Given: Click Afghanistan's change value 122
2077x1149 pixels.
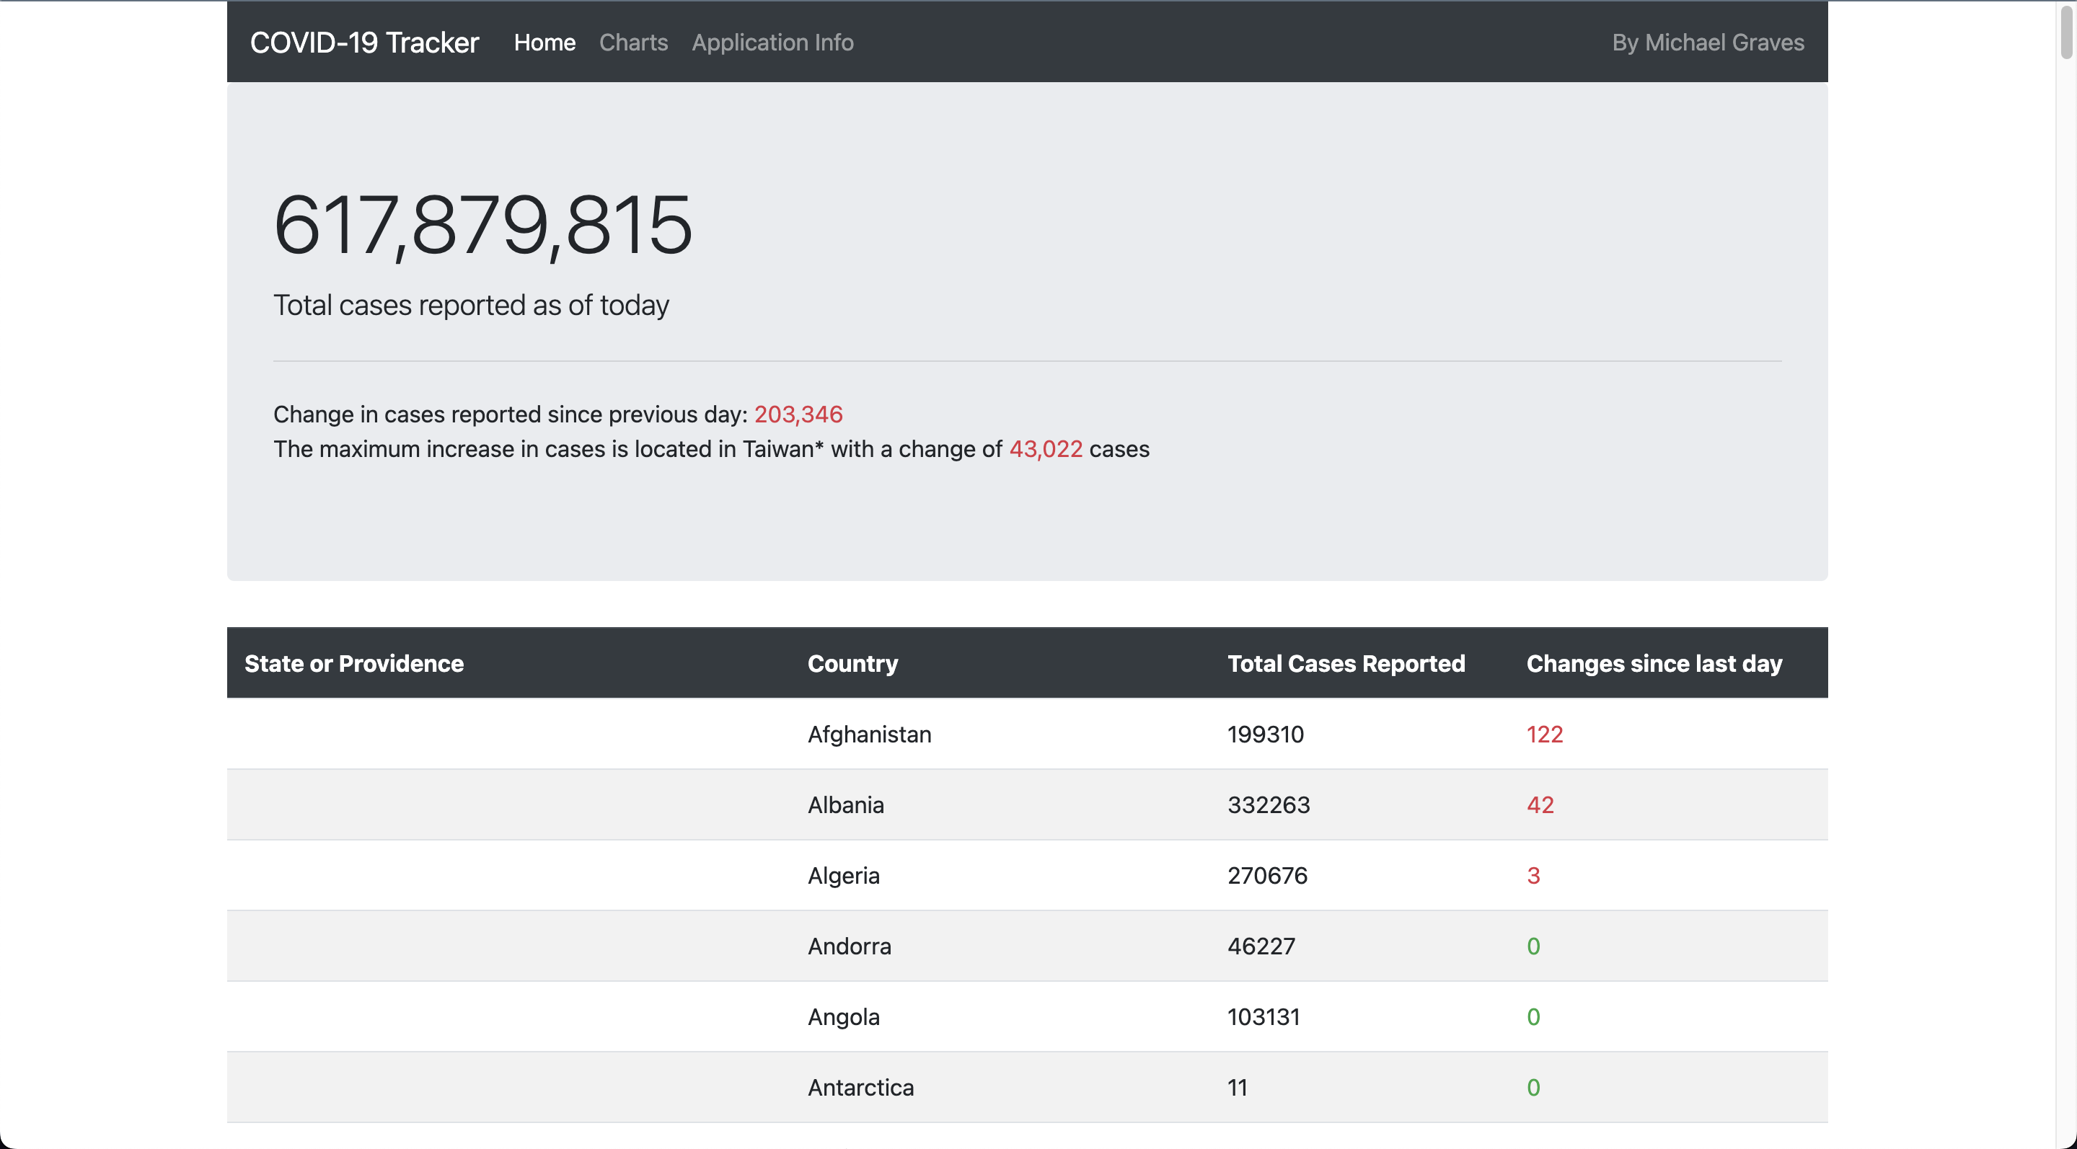Looking at the screenshot, I should [x=1544, y=734].
